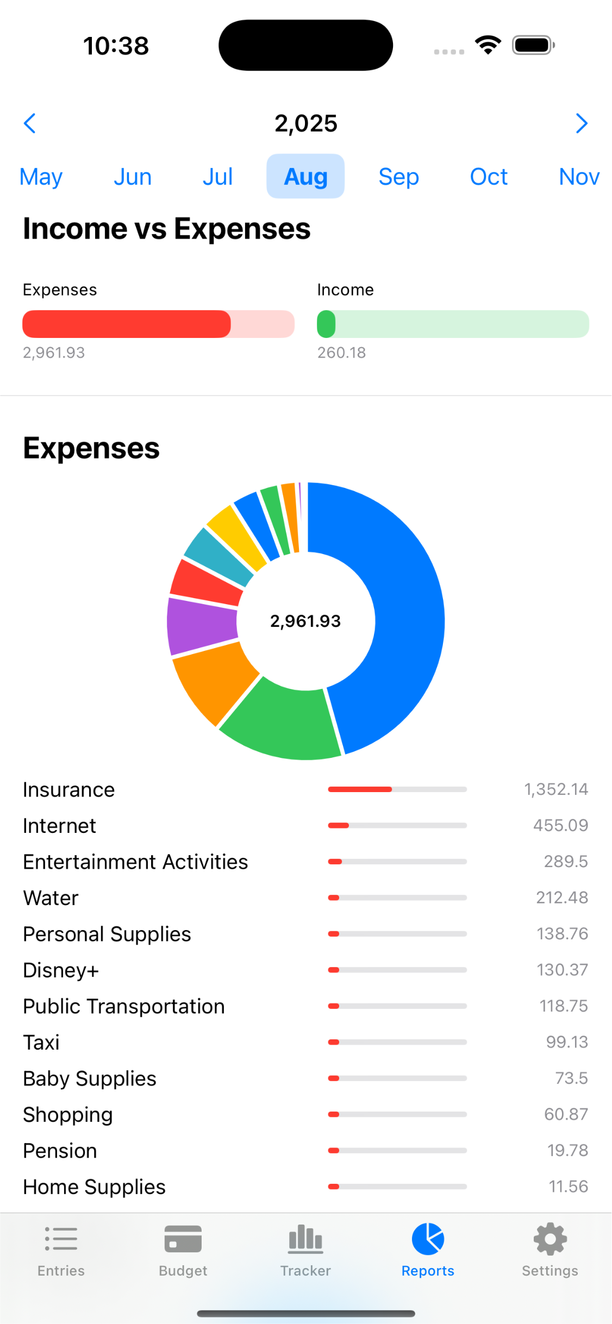
Task: Go to next year with right chevron
Action: tap(582, 123)
